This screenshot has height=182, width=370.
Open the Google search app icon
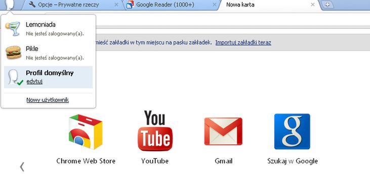click(292, 132)
